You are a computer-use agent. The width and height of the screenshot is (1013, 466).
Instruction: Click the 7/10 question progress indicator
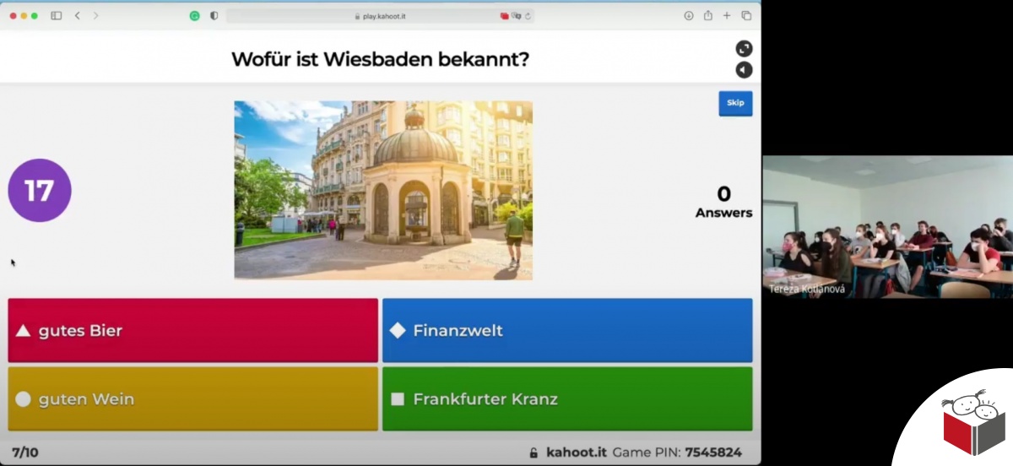[25, 452]
